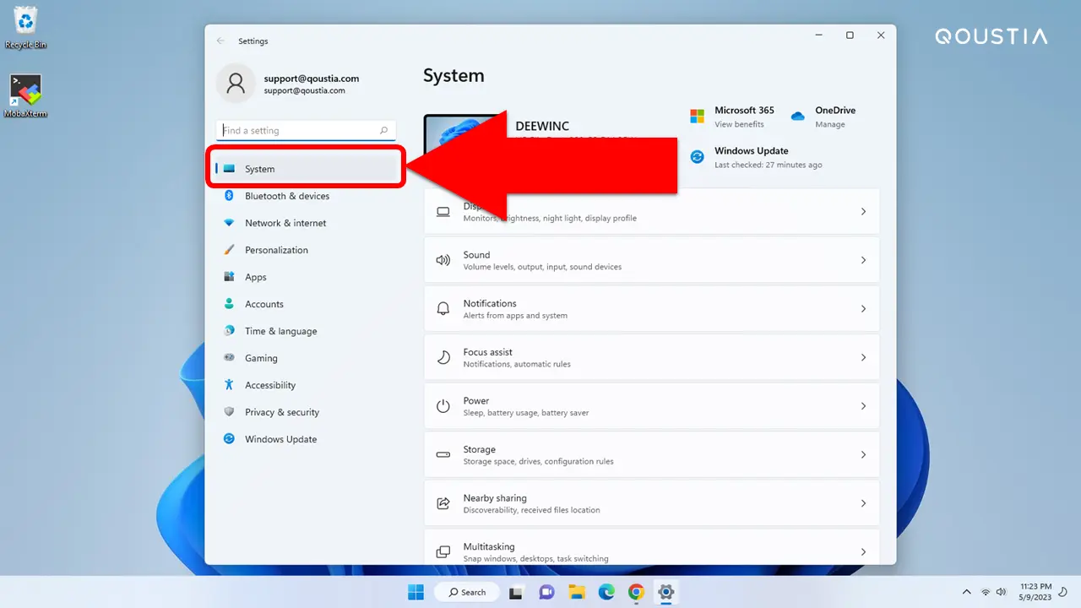Open File Explorer from the taskbar

pos(577,592)
